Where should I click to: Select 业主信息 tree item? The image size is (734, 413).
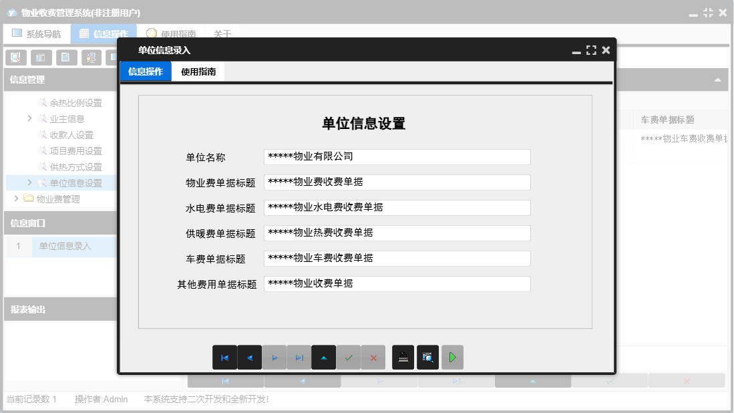[x=67, y=119]
